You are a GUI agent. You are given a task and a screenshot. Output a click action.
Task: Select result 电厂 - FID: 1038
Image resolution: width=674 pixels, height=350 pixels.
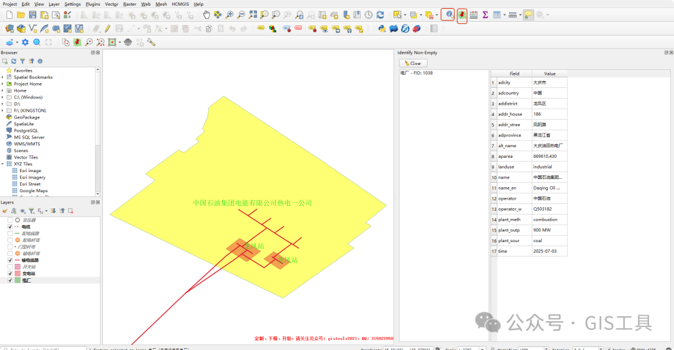(416, 73)
